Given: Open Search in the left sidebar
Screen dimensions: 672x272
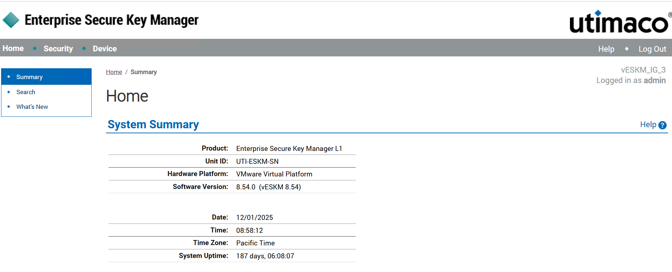Looking at the screenshot, I should (26, 92).
